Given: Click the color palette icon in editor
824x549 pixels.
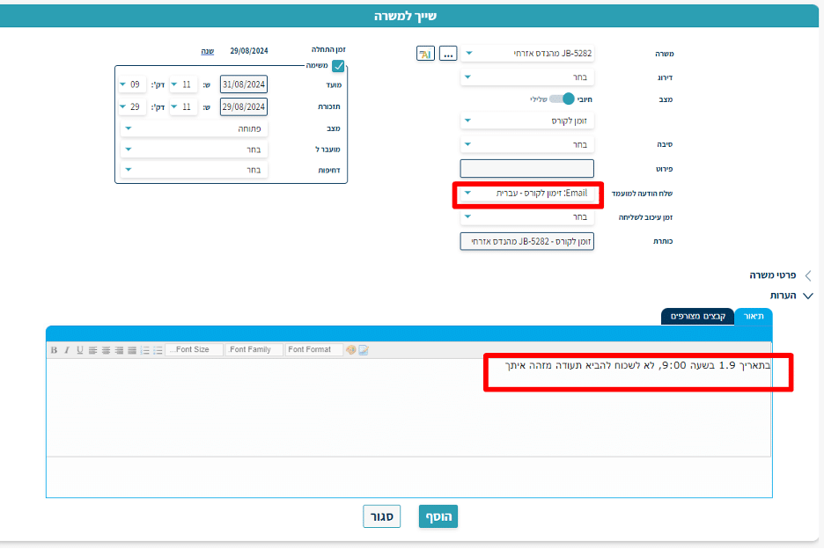Looking at the screenshot, I should click(350, 350).
